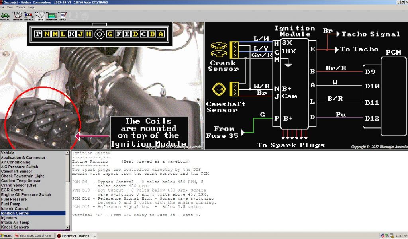Switch to ElectraSpec Control Panel taskbar button
Viewport: 408px width, 239px height.
point(33,236)
